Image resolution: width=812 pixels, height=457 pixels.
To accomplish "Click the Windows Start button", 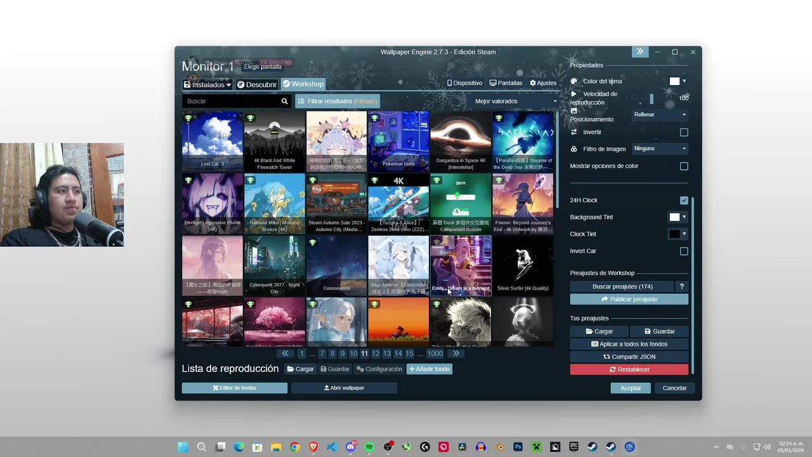I will point(183,447).
